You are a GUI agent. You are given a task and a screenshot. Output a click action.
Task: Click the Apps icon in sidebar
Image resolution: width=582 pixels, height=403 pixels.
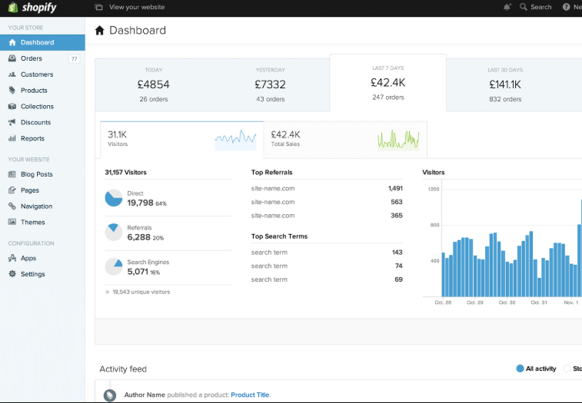pyautogui.click(x=12, y=258)
